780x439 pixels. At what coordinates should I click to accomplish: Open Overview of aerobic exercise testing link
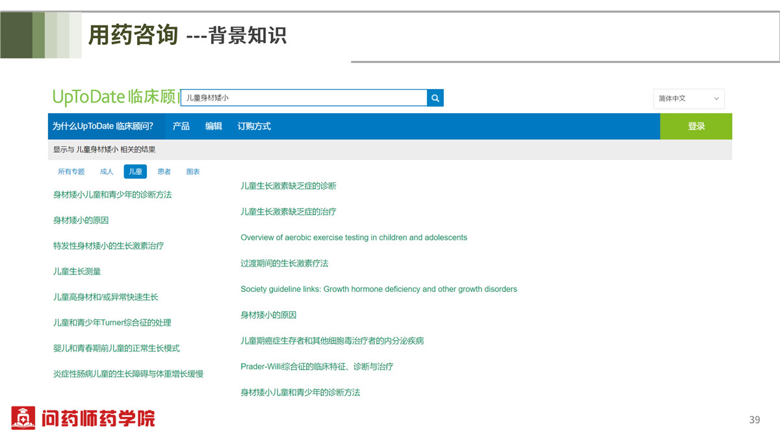coord(354,237)
